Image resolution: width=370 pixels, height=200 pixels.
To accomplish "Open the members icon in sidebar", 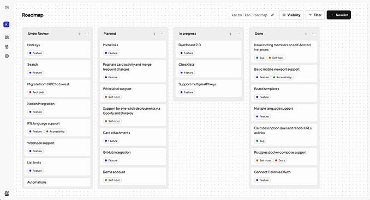I will (x=7, y=47).
